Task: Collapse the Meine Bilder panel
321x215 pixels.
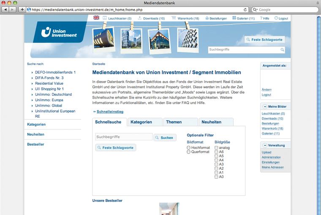Action: coord(264,107)
